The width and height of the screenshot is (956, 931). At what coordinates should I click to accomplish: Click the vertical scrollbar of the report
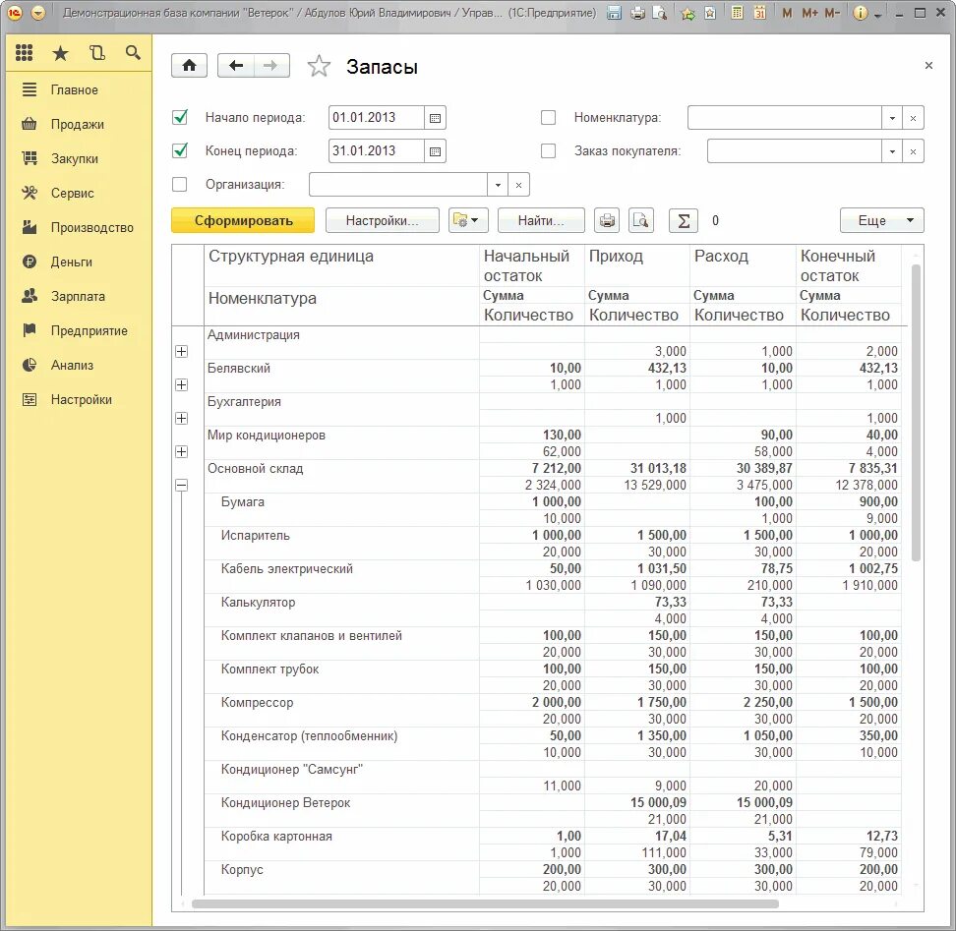(x=915, y=413)
